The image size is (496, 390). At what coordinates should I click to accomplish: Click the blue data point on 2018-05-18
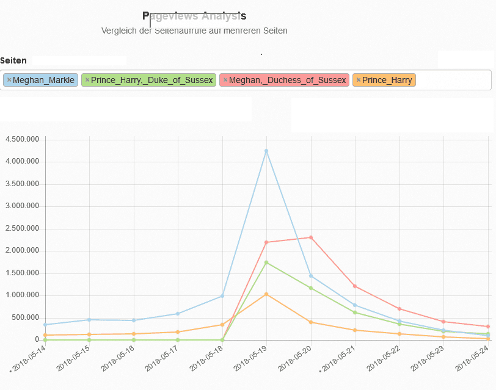coord(222,296)
